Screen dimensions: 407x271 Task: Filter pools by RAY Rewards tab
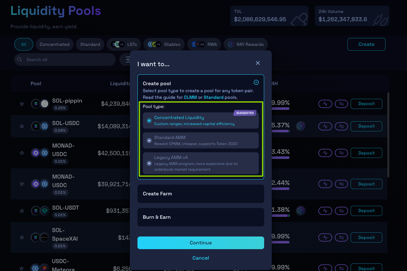coord(246,45)
